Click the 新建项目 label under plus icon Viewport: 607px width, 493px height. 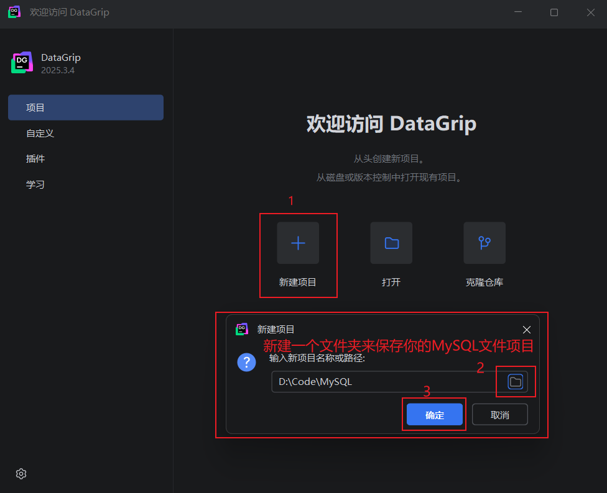(x=298, y=283)
